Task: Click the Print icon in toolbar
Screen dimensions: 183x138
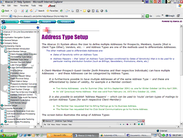Action: 73,11
